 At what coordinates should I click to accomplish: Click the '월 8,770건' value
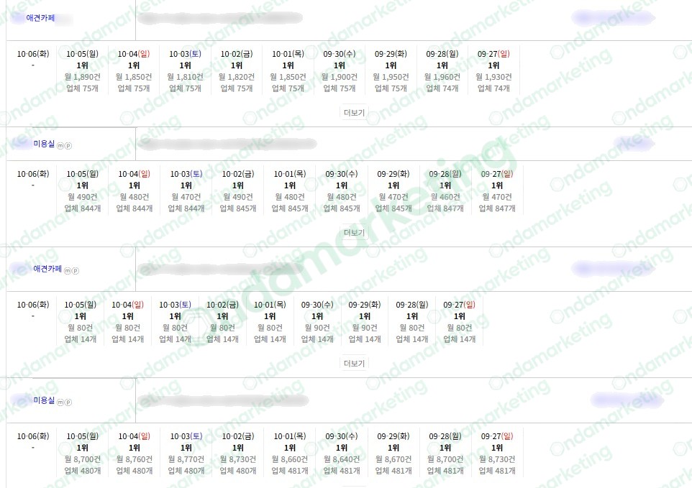point(186,459)
